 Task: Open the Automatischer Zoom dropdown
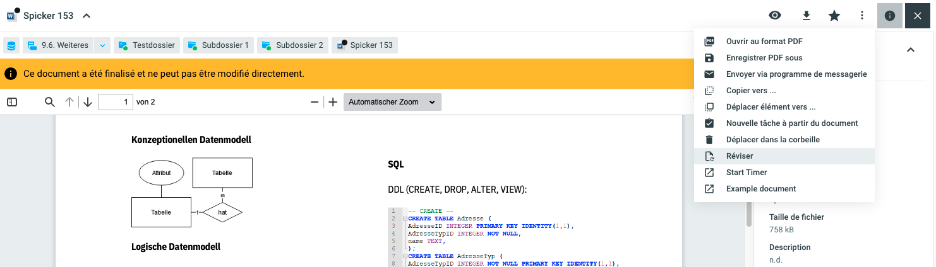point(392,102)
